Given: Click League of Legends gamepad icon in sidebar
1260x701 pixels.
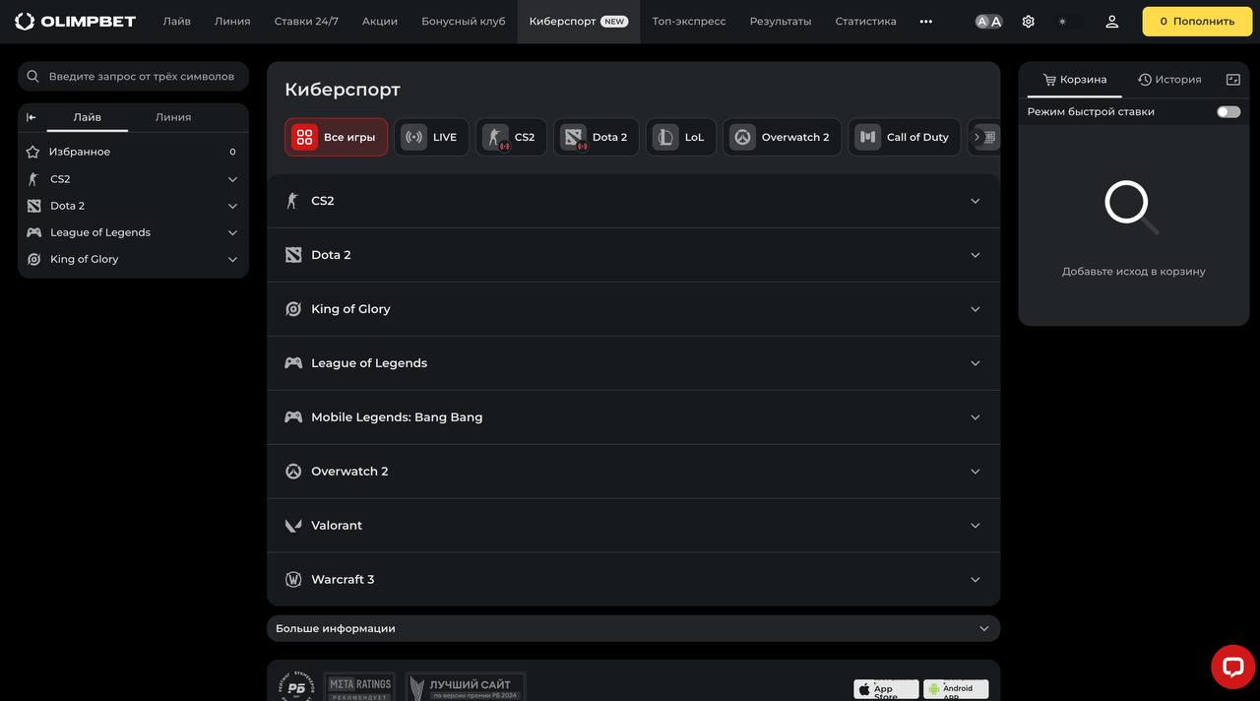Looking at the screenshot, I should click(x=33, y=232).
